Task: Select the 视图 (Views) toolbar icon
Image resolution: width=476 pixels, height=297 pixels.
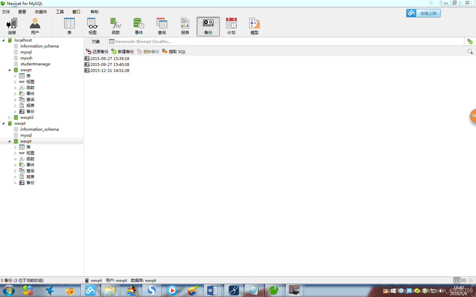Action: pyautogui.click(x=93, y=26)
